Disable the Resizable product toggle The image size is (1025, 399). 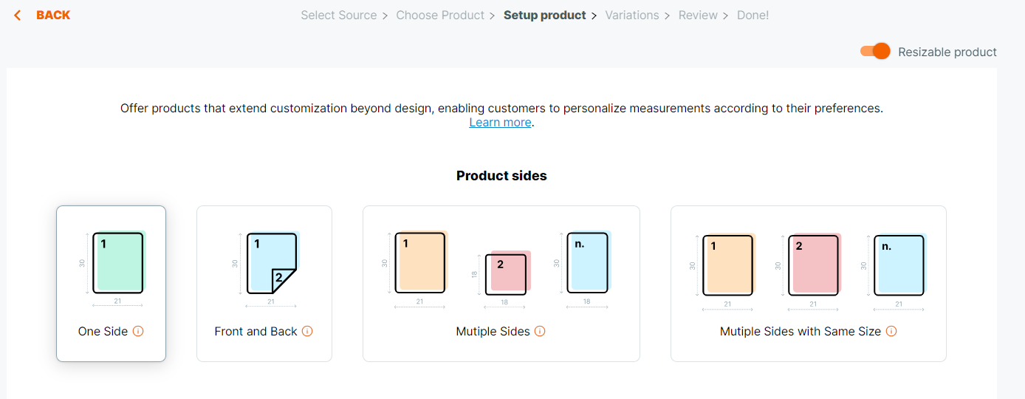click(x=875, y=51)
